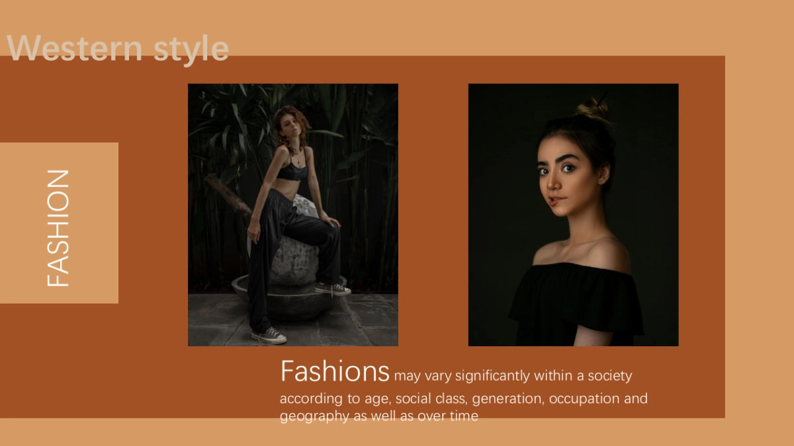Click the word "generation" in the paragraph
794x446 pixels.
click(x=507, y=399)
